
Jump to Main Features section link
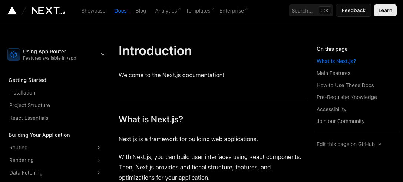click(333, 73)
